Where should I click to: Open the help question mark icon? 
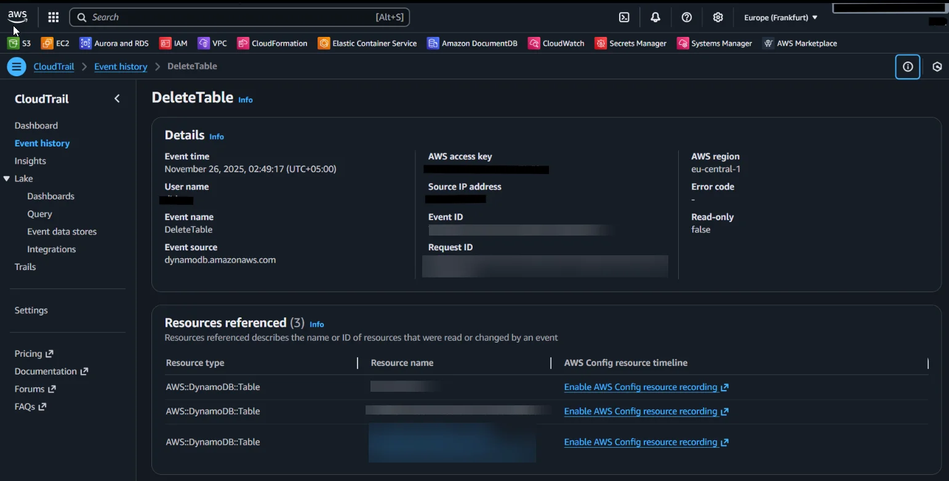(x=686, y=17)
